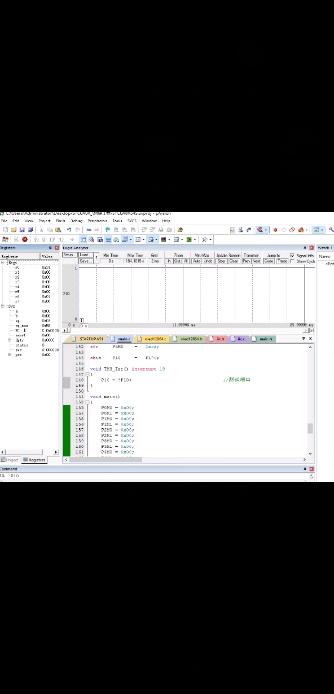Collapse TM3_Isr function fold at line 147
The width and height of the screenshot is (334, 694).
[87, 374]
